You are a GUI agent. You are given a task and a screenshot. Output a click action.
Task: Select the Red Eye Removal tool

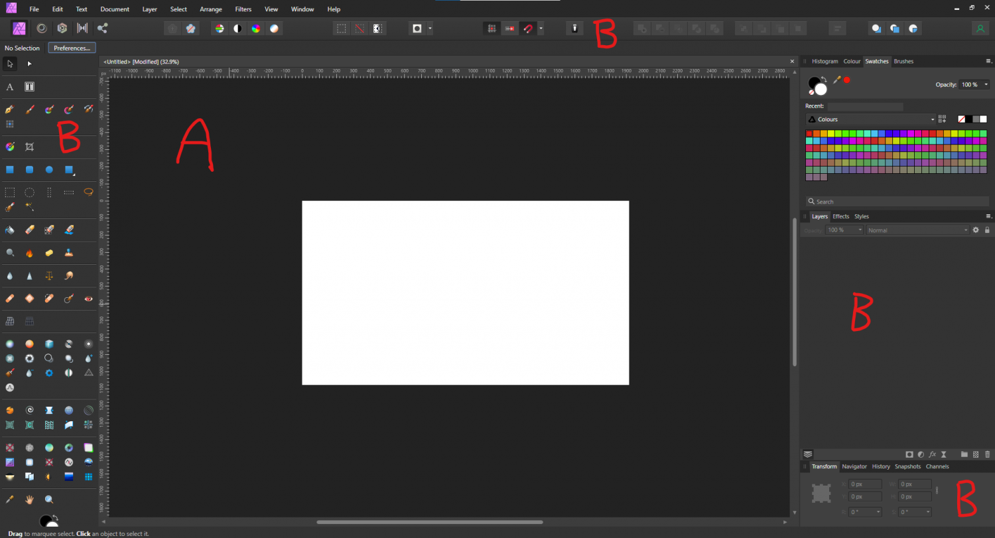click(88, 299)
